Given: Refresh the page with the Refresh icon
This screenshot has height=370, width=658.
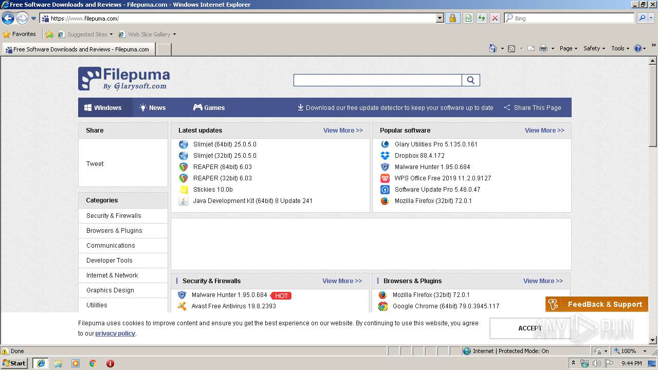Looking at the screenshot, I should (482, 18).
